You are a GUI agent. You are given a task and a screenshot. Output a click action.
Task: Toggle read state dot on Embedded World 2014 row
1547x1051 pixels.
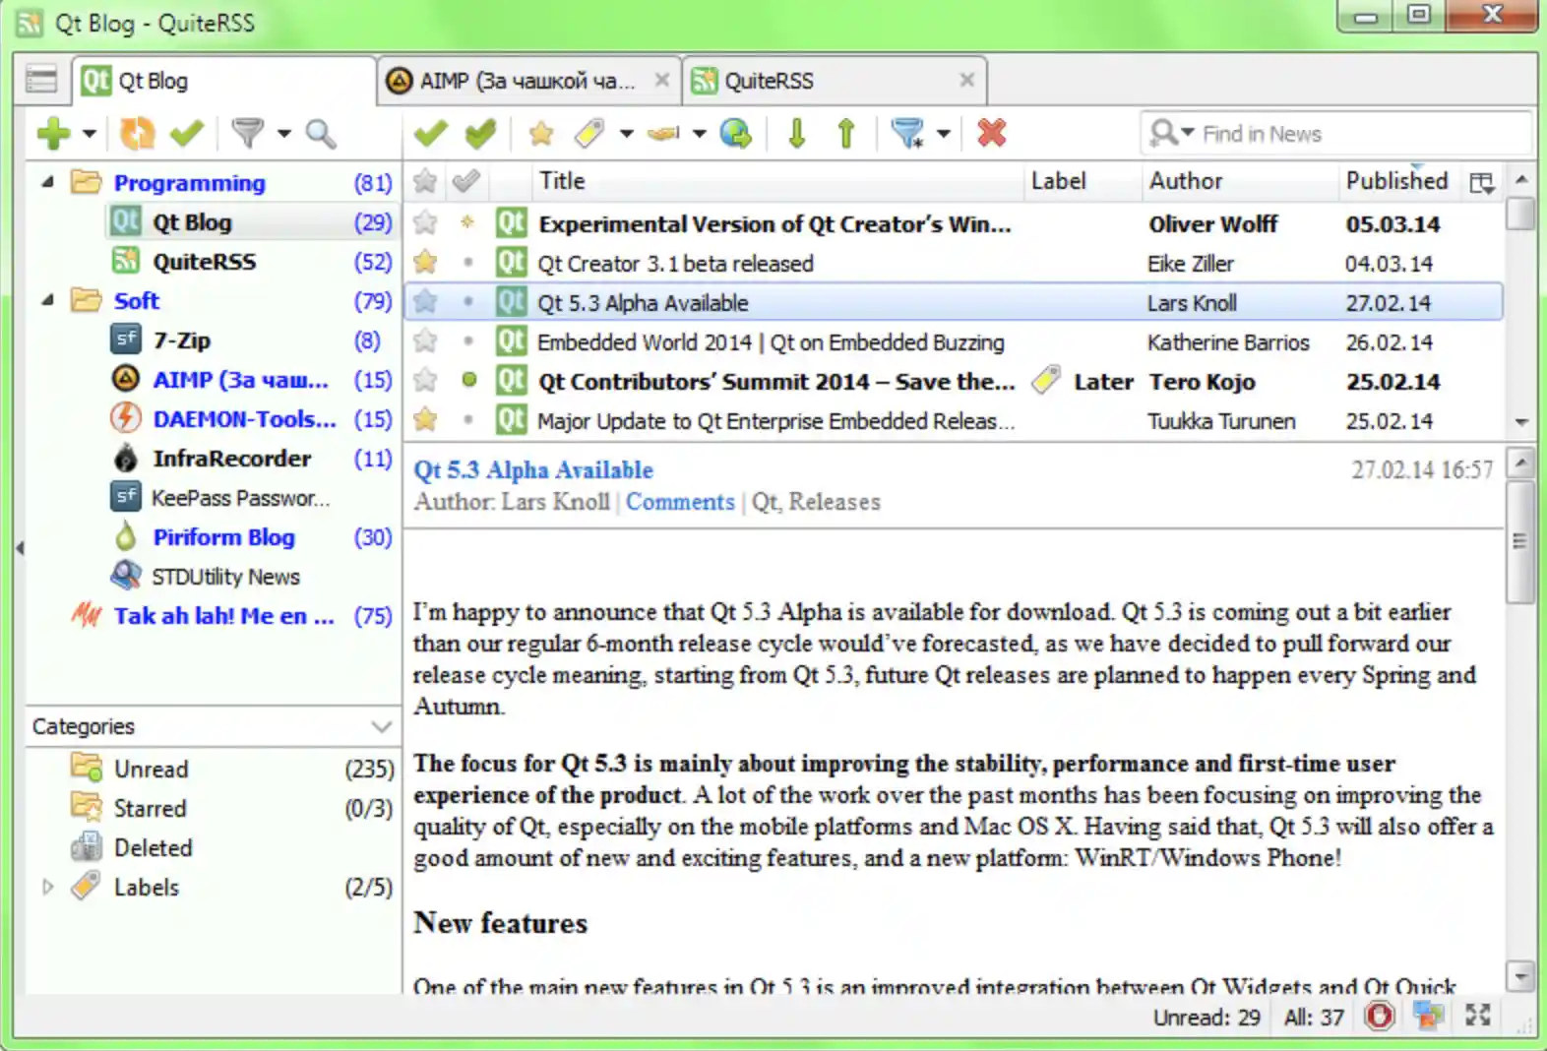coord(468,340)
